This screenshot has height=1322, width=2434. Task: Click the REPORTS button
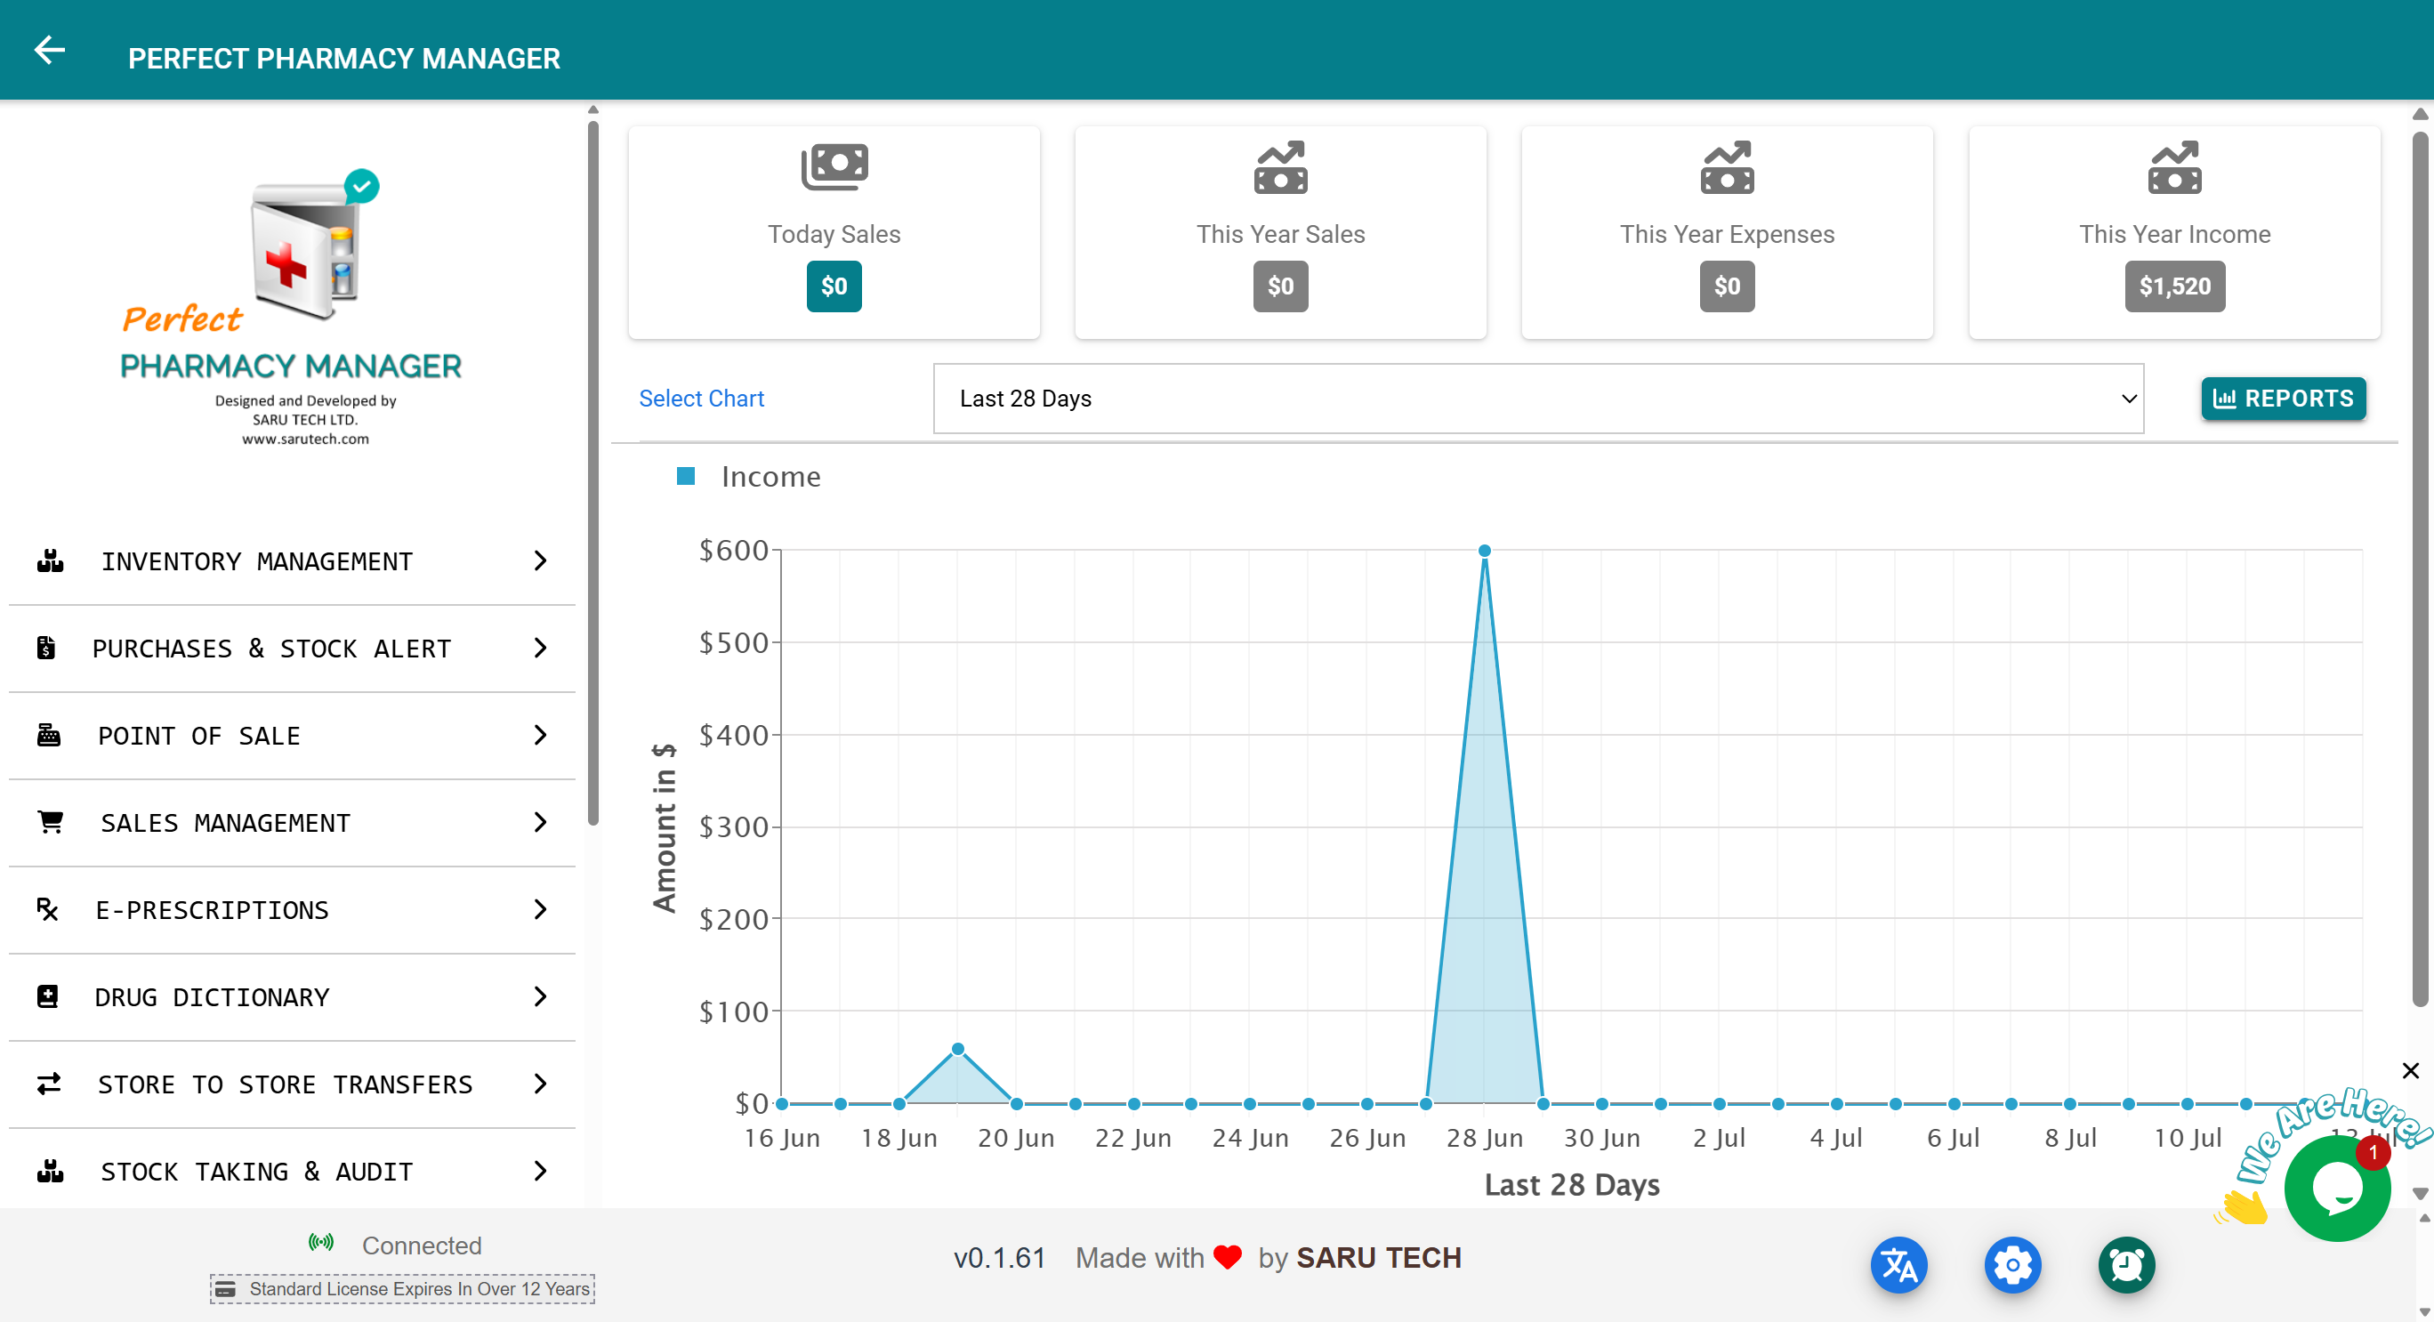click(x=2283, y=398)
